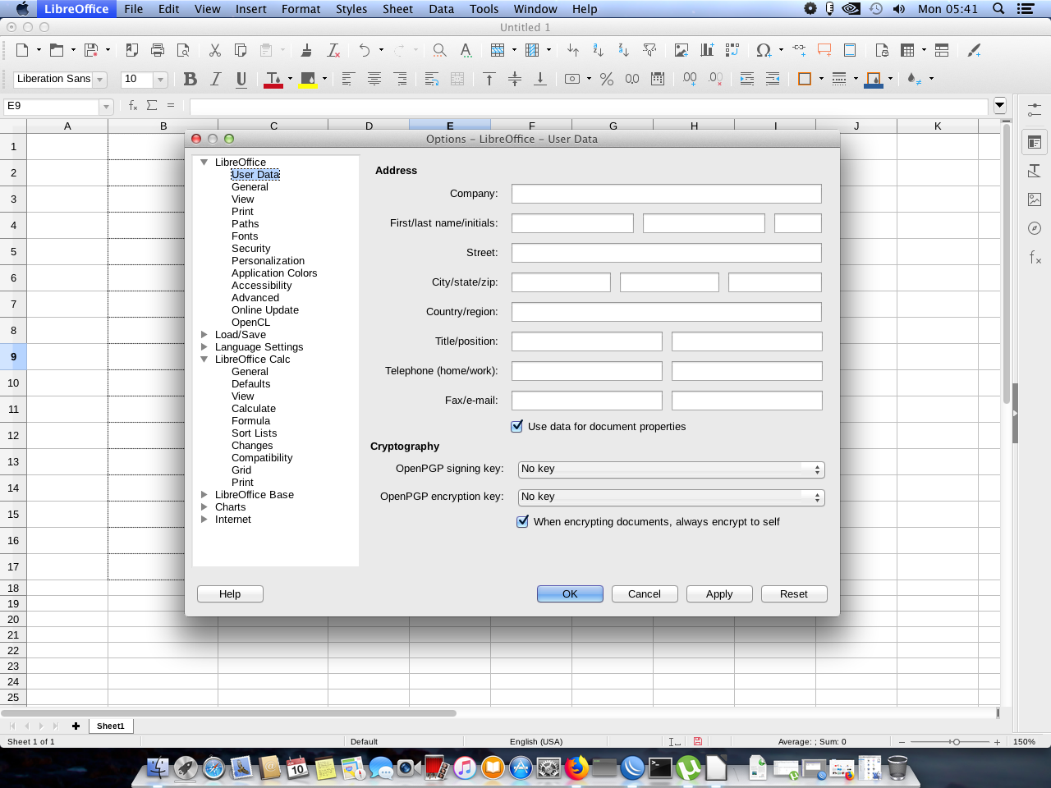The image size is (1051, 788).
Task: Click the Find and Replace magnifier icon
Action: tap(440, 50)
